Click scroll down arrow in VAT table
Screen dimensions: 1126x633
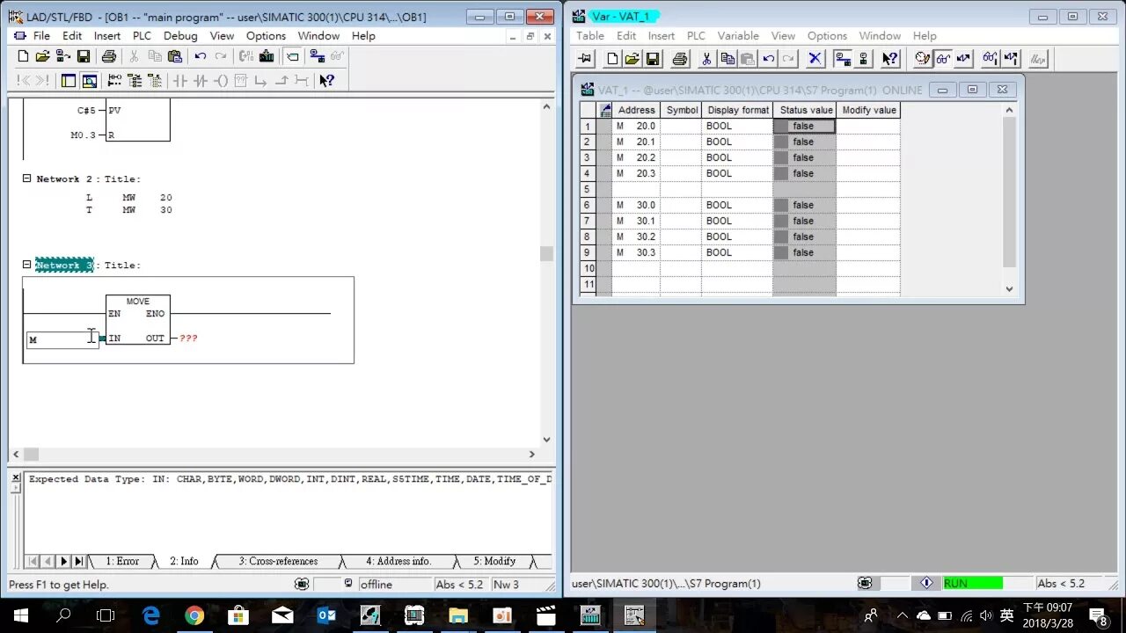point(1009,288)
